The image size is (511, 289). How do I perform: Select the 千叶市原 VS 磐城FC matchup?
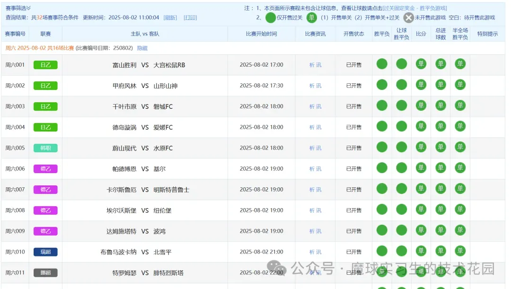pos(142,106)
